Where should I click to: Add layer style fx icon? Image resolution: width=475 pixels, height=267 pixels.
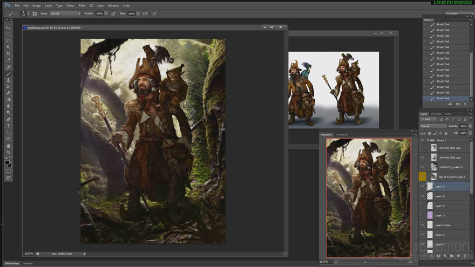click(x=432, y=256)
